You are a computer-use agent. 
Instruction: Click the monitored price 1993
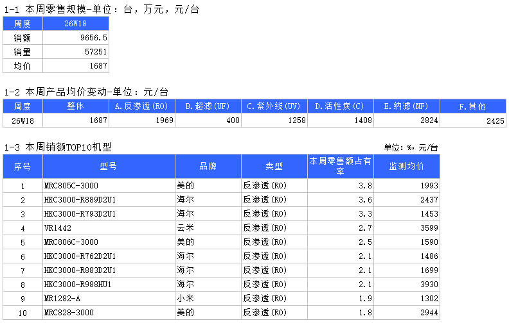pos(429,185)
